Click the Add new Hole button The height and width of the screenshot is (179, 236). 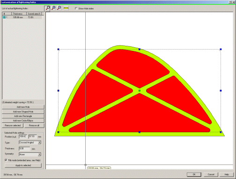23,107
